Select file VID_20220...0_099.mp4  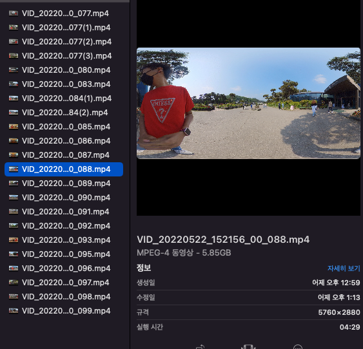click(x=64, y=310)
